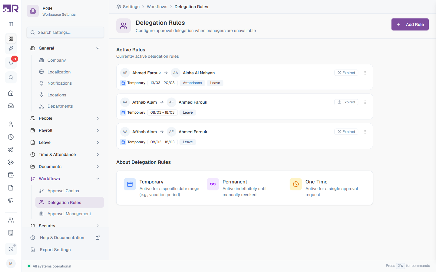
Task: Click Aisha Al Nahyan name
Action: tap(199, 73)
